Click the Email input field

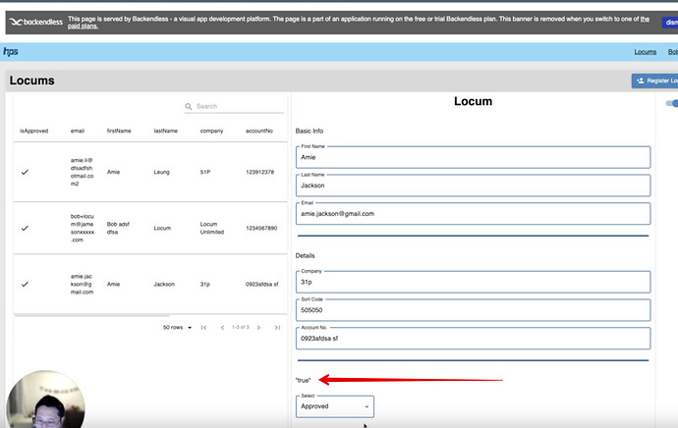[x=473, y=213]
